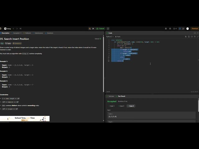Image resolution: width=199 pixels, height=149 pixels.
Task: Select Case 1 result
Action: click(x=112, y=106)
